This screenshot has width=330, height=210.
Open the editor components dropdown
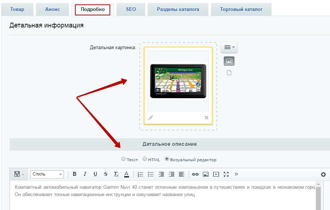pyautogui.click(x=19, y=174)
